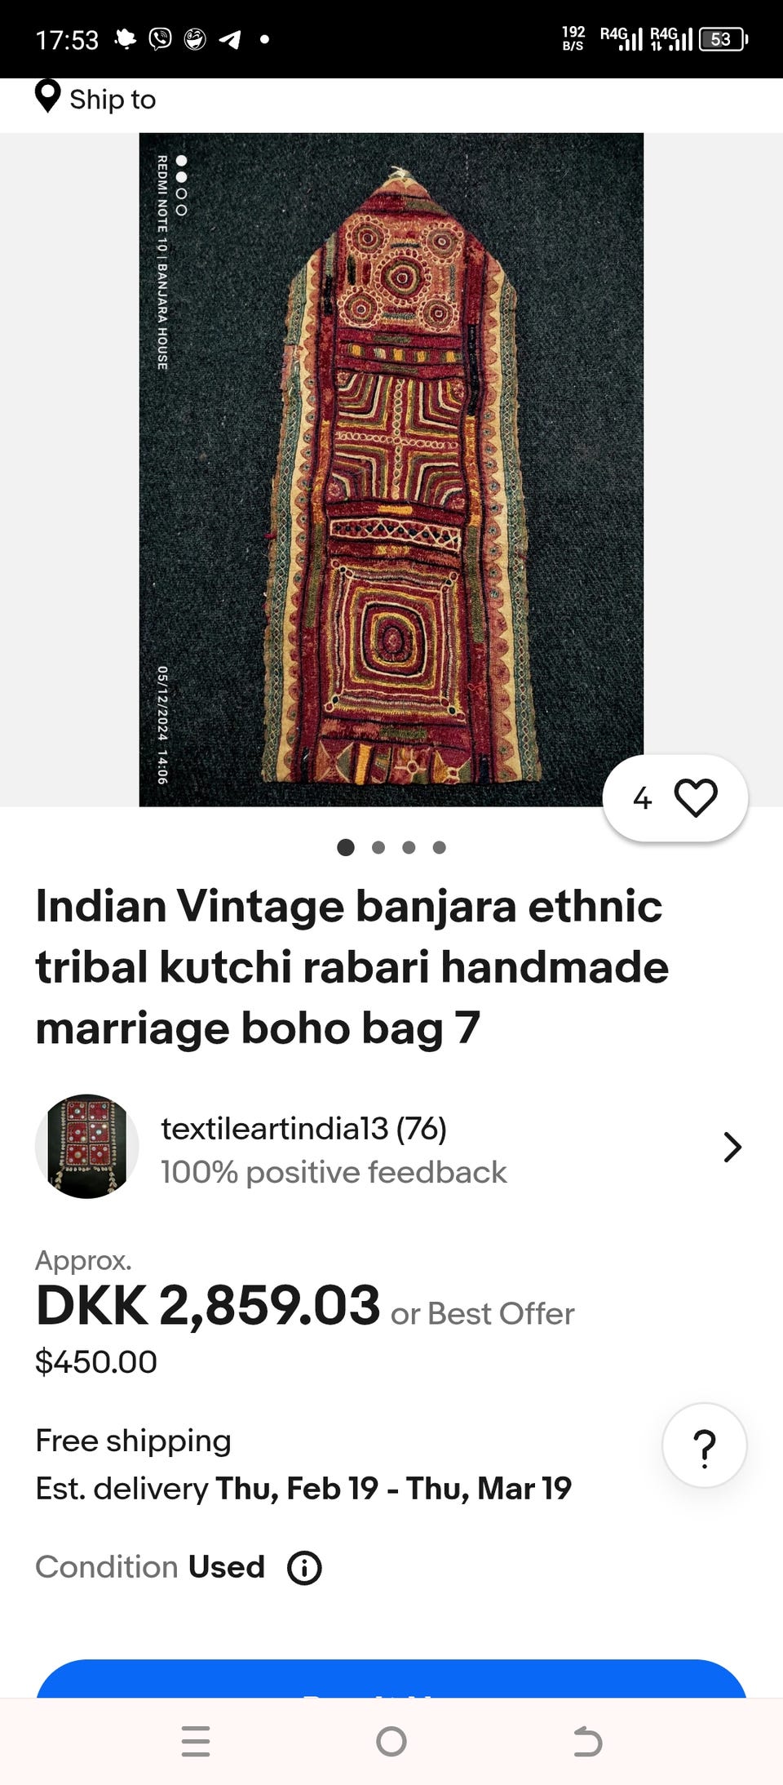The image size is (783, 1785).
Task: Open Android recent apps menu button
Action: (196, 1741)
